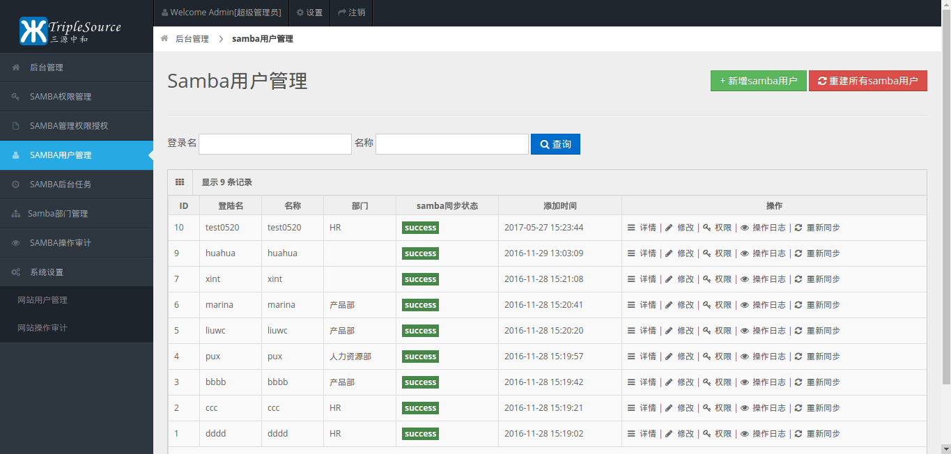Screen dimensions: 951x454
Task: Click timestamp 2016-11-28 15:19:02
Action: pyautogui.click(x=544, y=434)
